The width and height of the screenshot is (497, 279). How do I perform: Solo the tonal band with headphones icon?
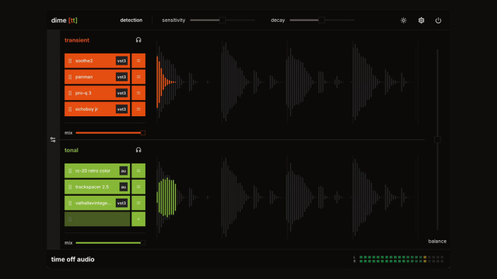[138, 150]
